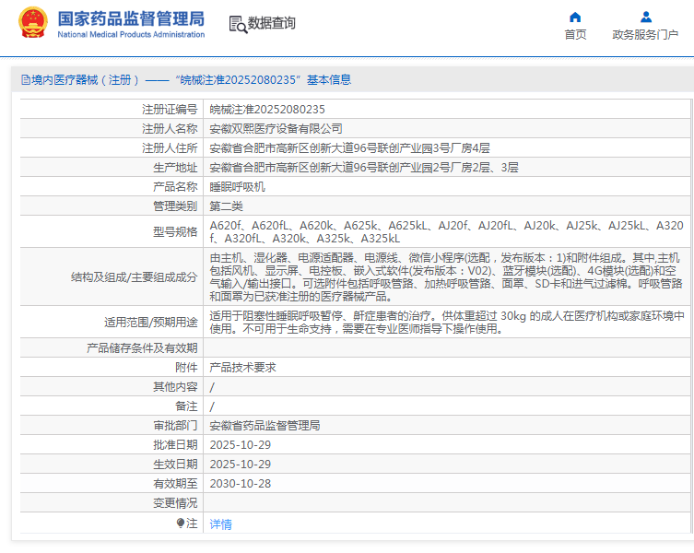Click the 数据查询 magnifier document icon

[x=237, y=24]
